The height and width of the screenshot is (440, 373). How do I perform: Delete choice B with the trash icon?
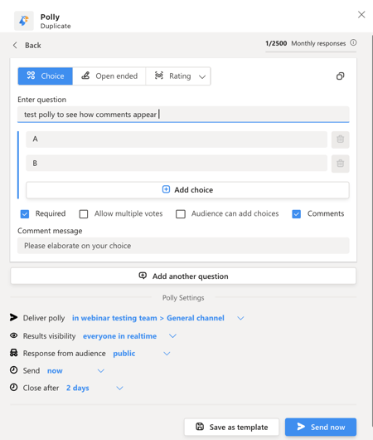pos(340,164)
